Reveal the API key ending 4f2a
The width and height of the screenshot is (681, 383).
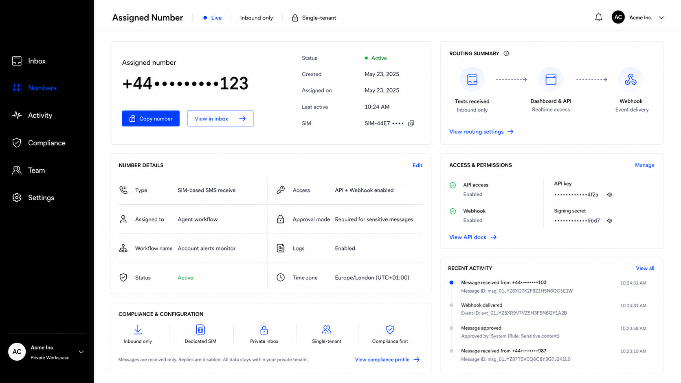coord(610,195)
